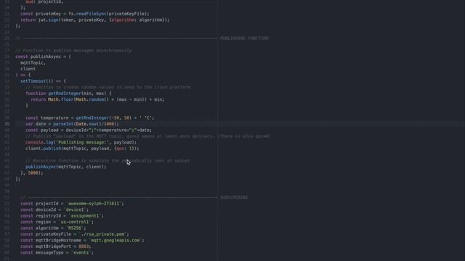This screenshot has height=261, width=465.
Task: Click the '}, 5000);' timeout delay line
Action: pos(32,173)
